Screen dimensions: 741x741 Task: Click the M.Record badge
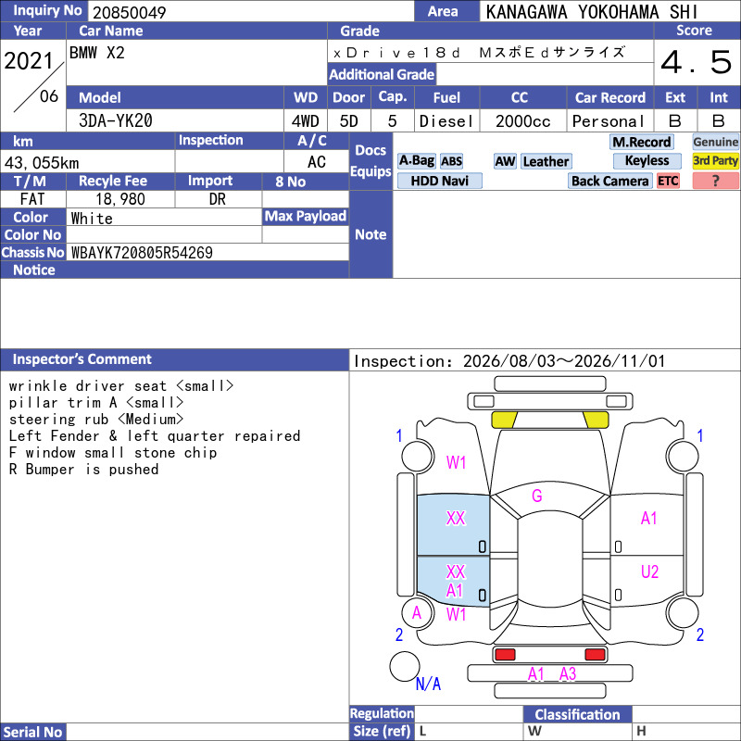point(642,142)
